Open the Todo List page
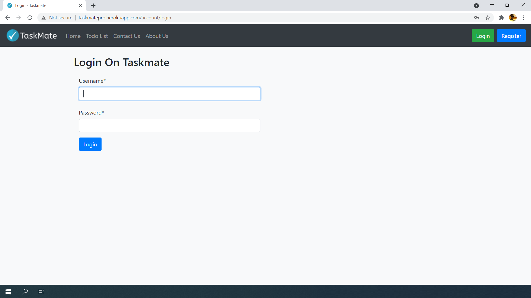Image resolution: width=531 pixels, height=298 pixels. tap(97, 36)
